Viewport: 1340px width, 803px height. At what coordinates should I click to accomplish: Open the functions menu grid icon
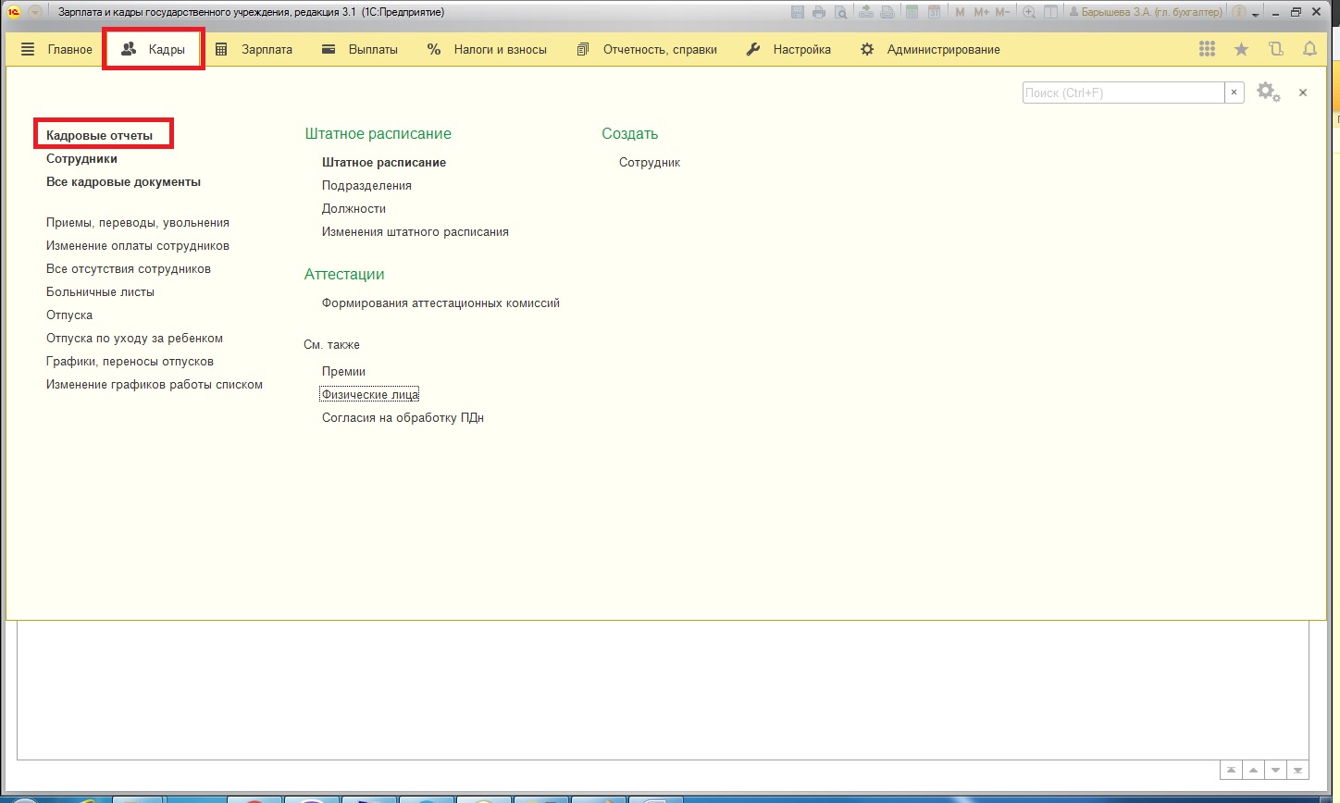[x=1207, y=50]
